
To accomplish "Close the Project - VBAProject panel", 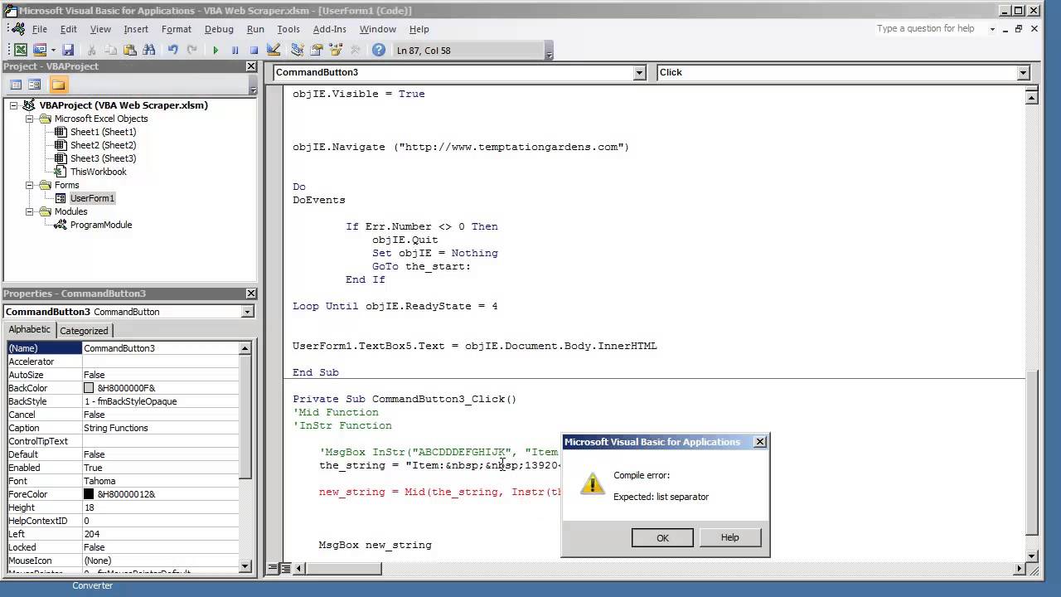I will [x=251, y=66].
